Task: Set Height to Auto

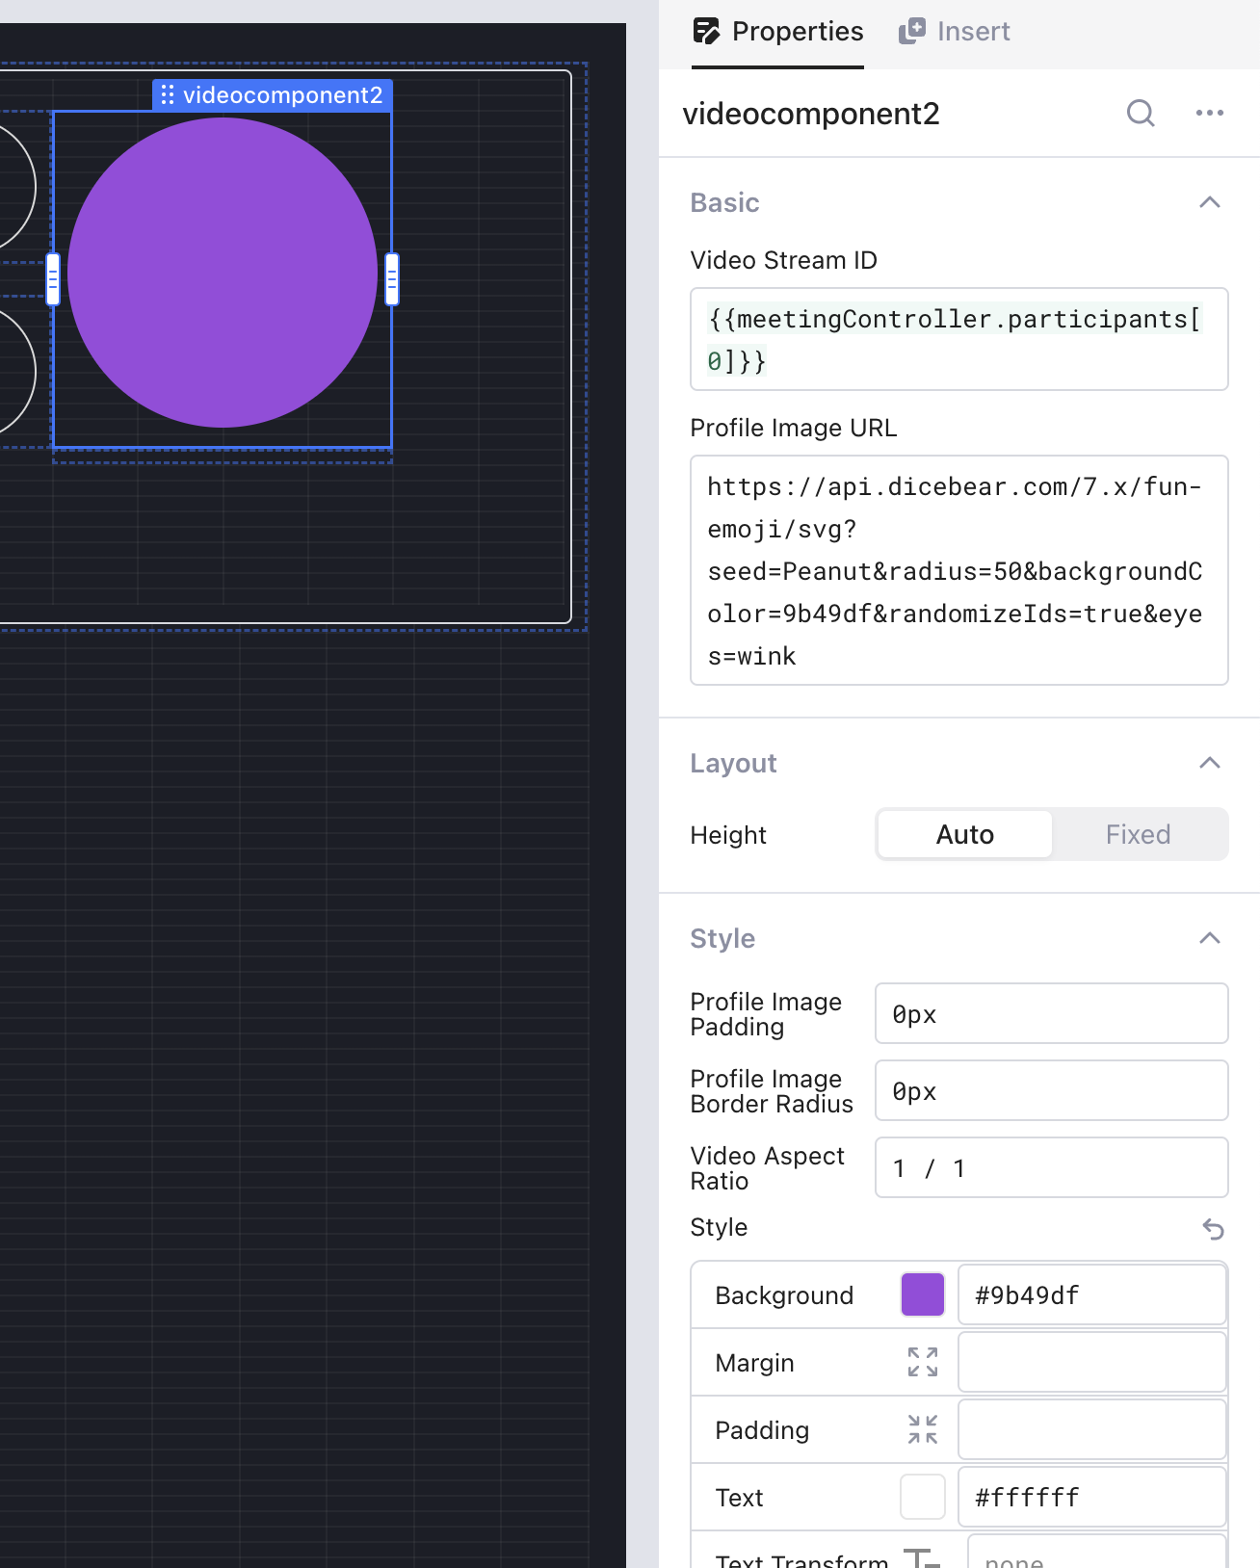Action: tap(964, 834)
